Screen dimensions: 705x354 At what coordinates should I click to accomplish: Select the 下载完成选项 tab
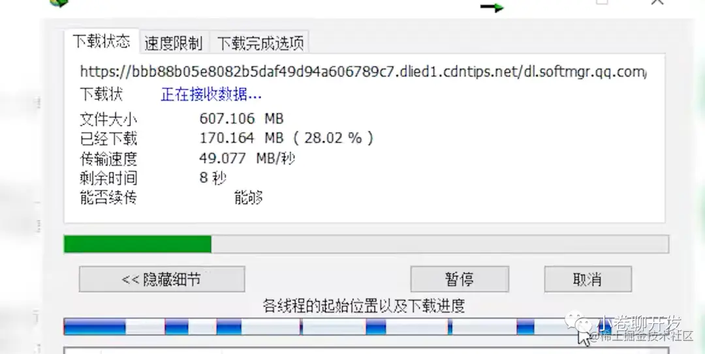260,43
